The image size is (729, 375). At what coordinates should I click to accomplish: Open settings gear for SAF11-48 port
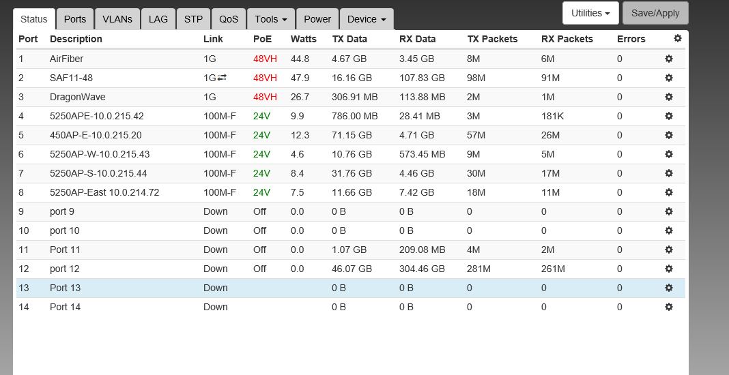(x=669, y=78)
